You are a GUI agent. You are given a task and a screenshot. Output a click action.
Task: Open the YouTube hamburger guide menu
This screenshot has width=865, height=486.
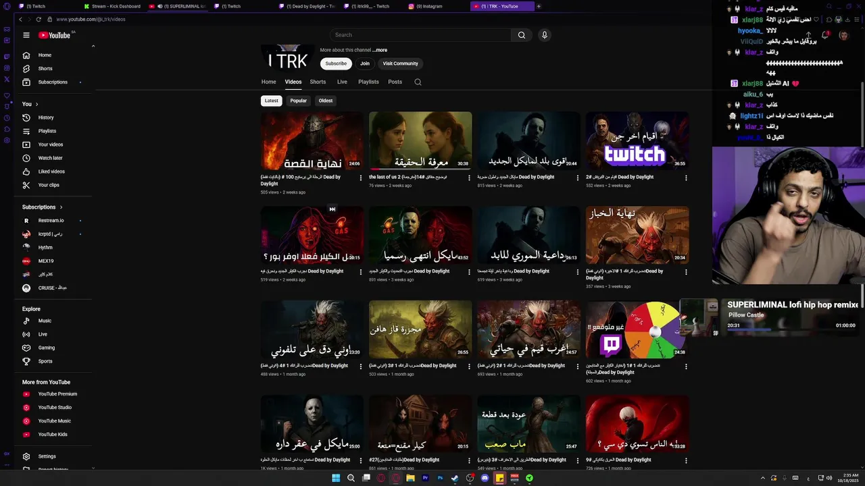coord(26,35)
